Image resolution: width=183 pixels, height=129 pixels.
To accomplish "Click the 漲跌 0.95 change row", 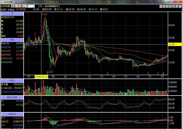I will [12, 36].
